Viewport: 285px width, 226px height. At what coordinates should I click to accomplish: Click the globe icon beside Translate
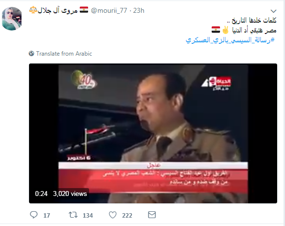coord(32,54)
